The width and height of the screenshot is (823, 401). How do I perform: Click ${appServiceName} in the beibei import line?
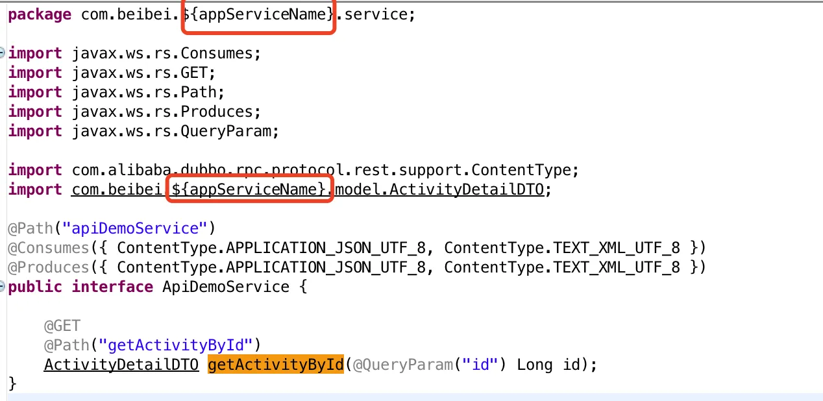tap(250, 189)
